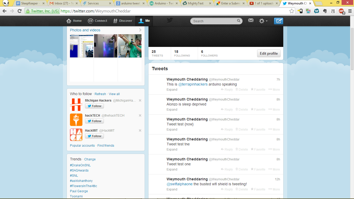The image size is (354, 199).
Task: Close the Services browser tab
Action: [110, 3]
